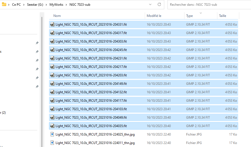This screenshot has height=147, width=251.
Task: Click the GIMP icon of the 204245.fit file
Action: [52, 50]
